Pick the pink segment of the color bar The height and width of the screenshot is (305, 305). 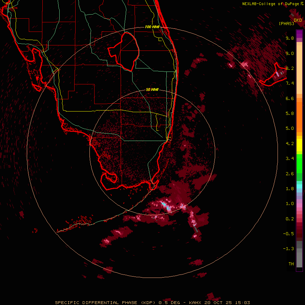click(x=299, y=205)
